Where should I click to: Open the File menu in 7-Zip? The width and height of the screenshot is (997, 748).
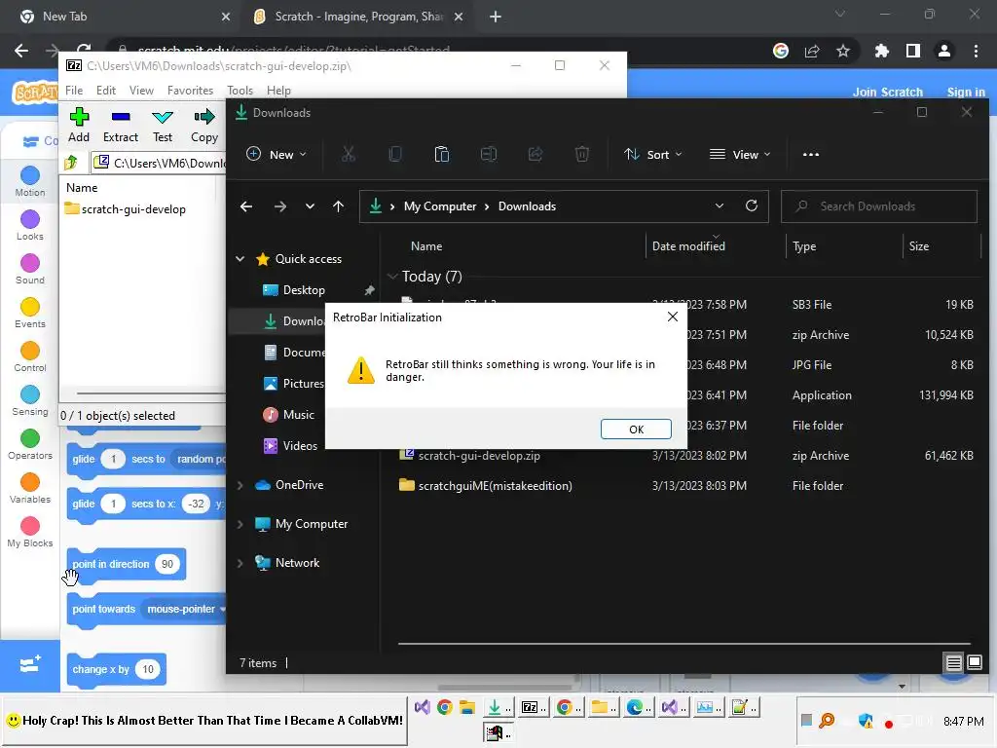(74, 91)
